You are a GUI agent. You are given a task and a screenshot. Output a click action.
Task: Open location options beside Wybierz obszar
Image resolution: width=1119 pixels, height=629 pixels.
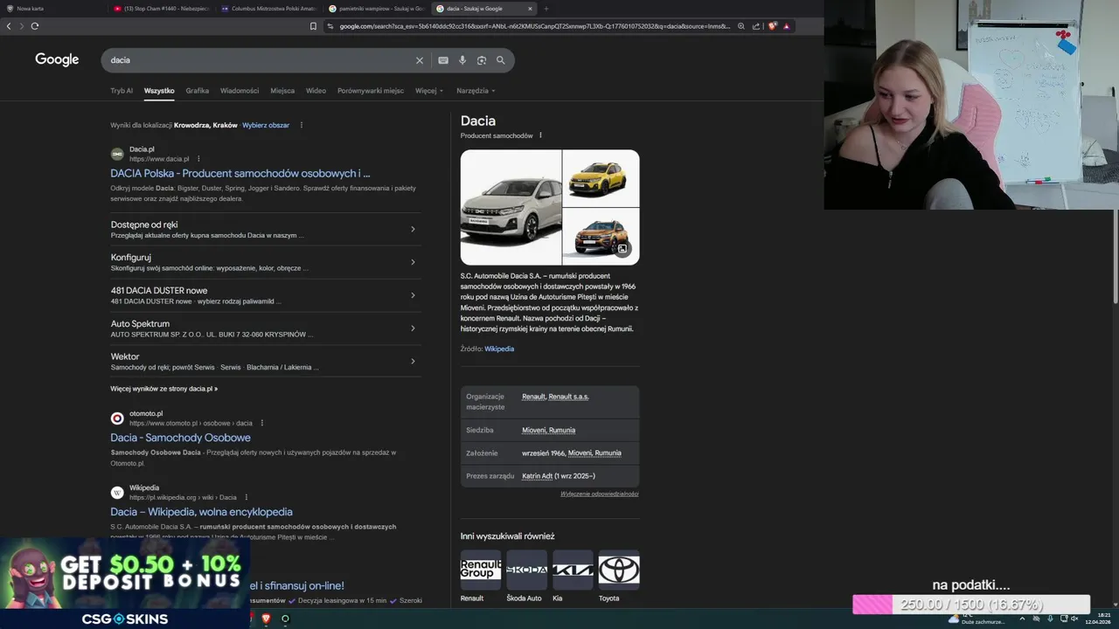click(x=302, y=125)
